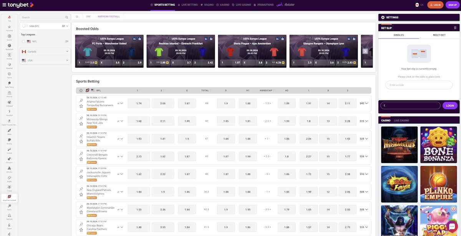Switch to the MULTI BET tab

coord(439,35)
